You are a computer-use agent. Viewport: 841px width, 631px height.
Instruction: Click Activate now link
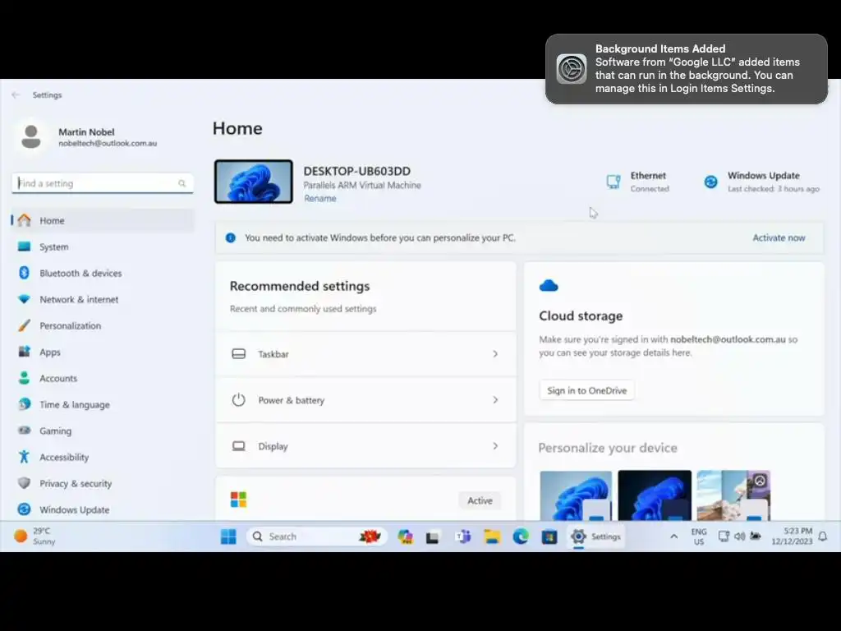[779, 237]
